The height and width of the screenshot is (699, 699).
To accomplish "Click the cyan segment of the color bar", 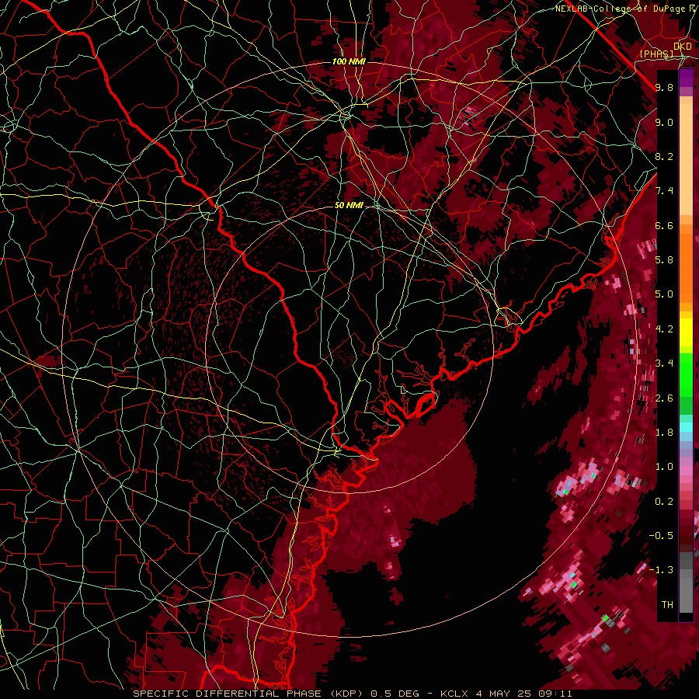I will click(x=686, y=426).
